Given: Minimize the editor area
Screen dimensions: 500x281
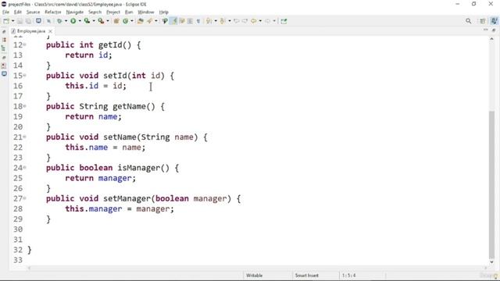Looking at the screenshot, I should pyautogui.click(x=486, y=30).
